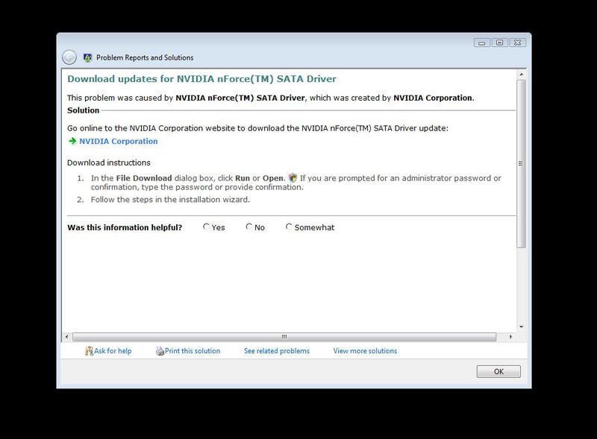Choose the Somewhat radio option

[x=289, y=227]
